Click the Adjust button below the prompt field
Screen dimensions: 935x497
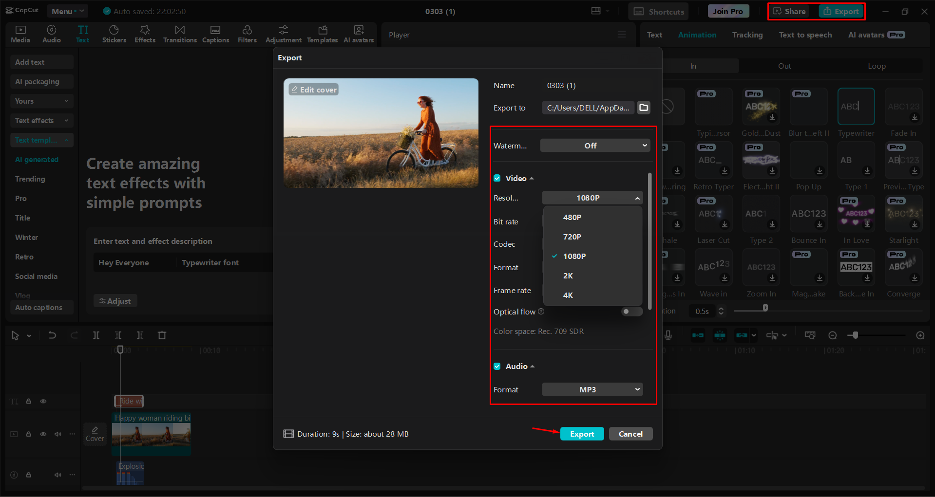click(115, 300)
